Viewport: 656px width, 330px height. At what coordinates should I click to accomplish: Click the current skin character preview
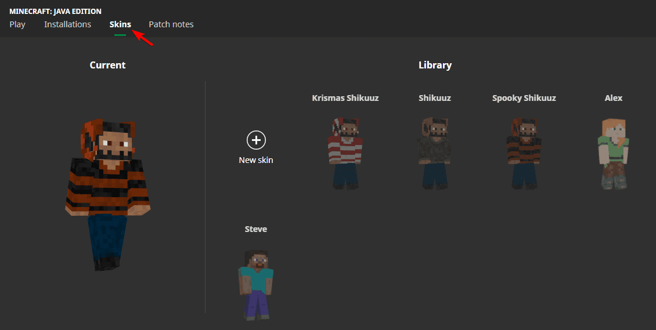107,194
